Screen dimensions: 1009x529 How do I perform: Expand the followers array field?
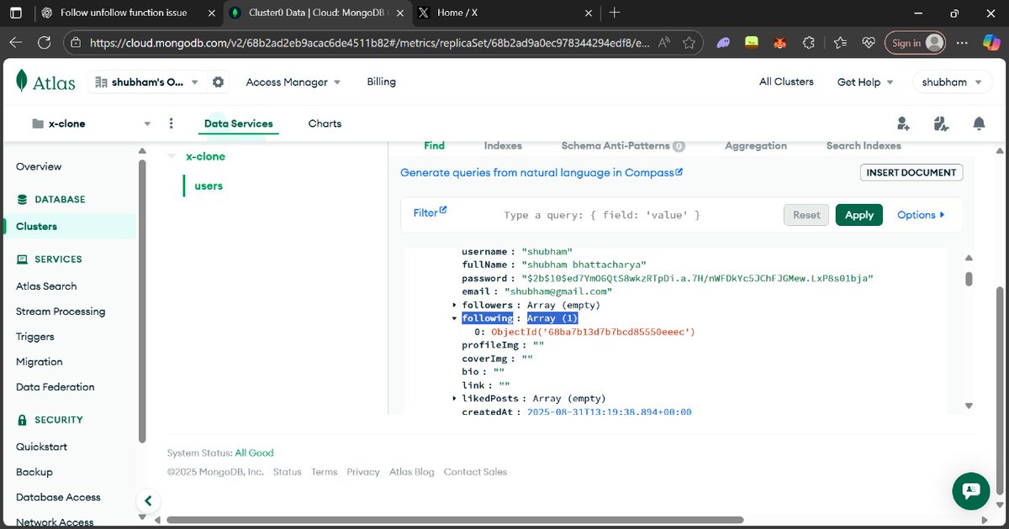click(455, 305)
